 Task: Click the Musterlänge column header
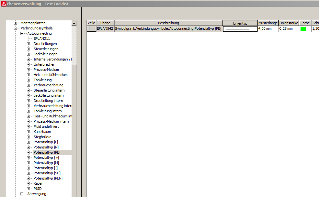[268, 23]
